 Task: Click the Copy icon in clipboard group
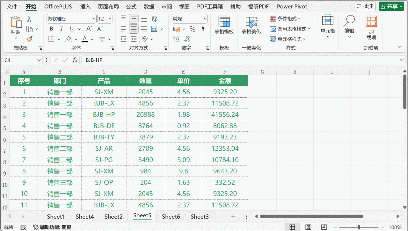tap(29, 29)
